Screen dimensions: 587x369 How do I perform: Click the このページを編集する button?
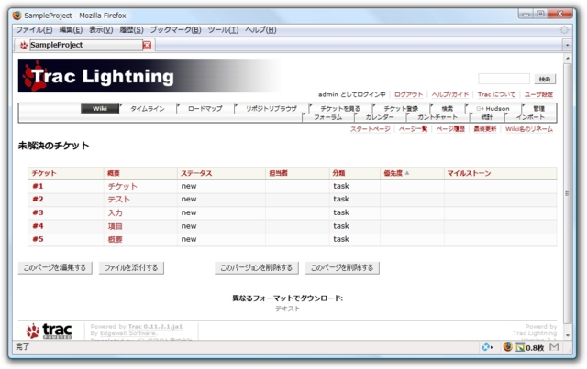click(55, 267)
